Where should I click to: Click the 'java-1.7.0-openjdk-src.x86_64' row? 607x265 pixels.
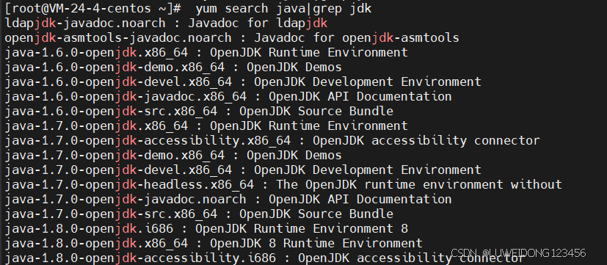pyautogui.click(x=111, y=214)
